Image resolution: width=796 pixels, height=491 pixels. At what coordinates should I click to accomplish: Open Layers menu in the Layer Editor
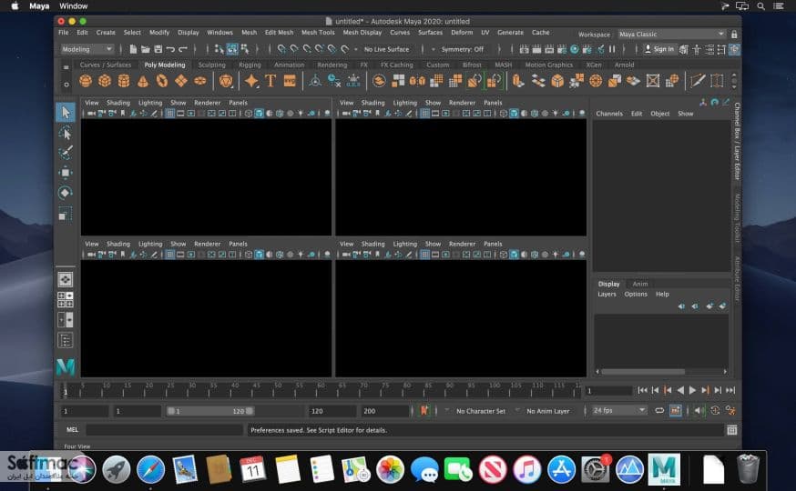click(607, 294)
